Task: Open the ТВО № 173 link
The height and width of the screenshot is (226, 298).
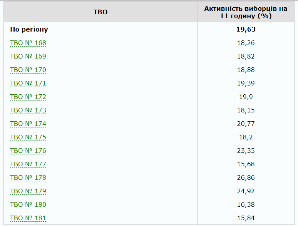Action: click(28, 110)
